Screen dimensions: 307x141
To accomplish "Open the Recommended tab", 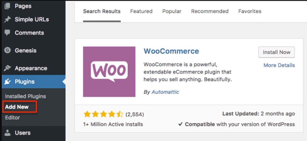I will point(210,11).
